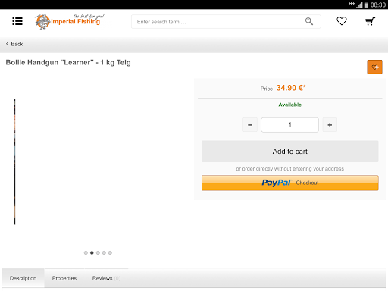Click the magnifier search icon
Viewport: 388px width, 291px height.
click(309, 21)
